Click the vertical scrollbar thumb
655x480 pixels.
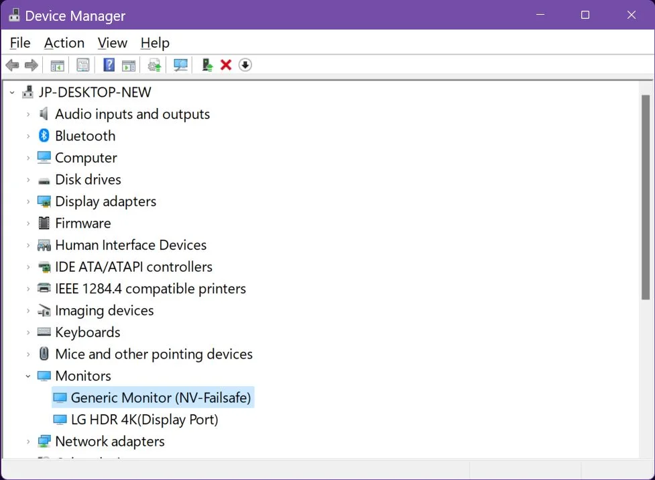click(646, 197)
